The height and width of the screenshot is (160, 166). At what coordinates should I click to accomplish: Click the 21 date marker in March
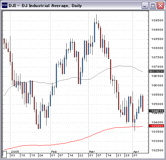(119, 155)
